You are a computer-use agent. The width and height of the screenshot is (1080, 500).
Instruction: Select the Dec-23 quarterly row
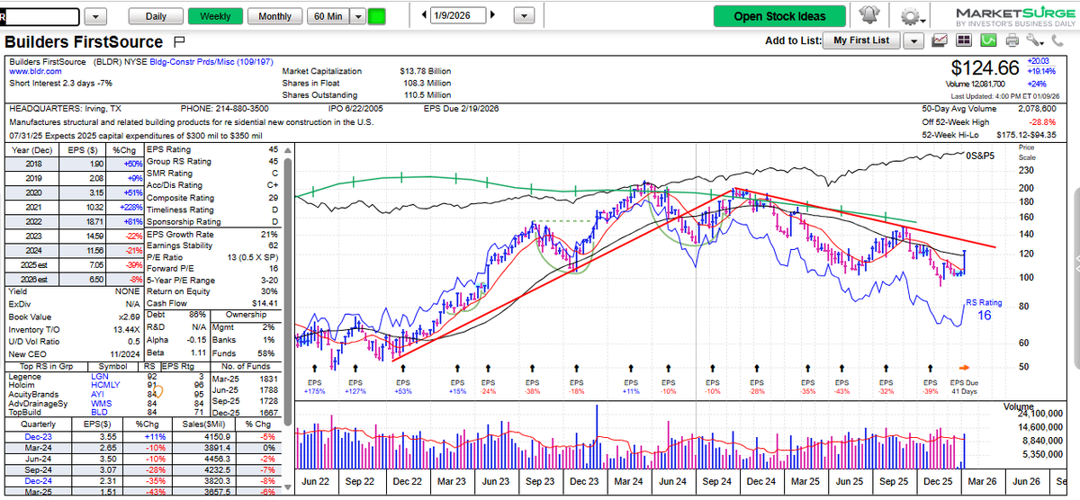click(x=145, y=435)
